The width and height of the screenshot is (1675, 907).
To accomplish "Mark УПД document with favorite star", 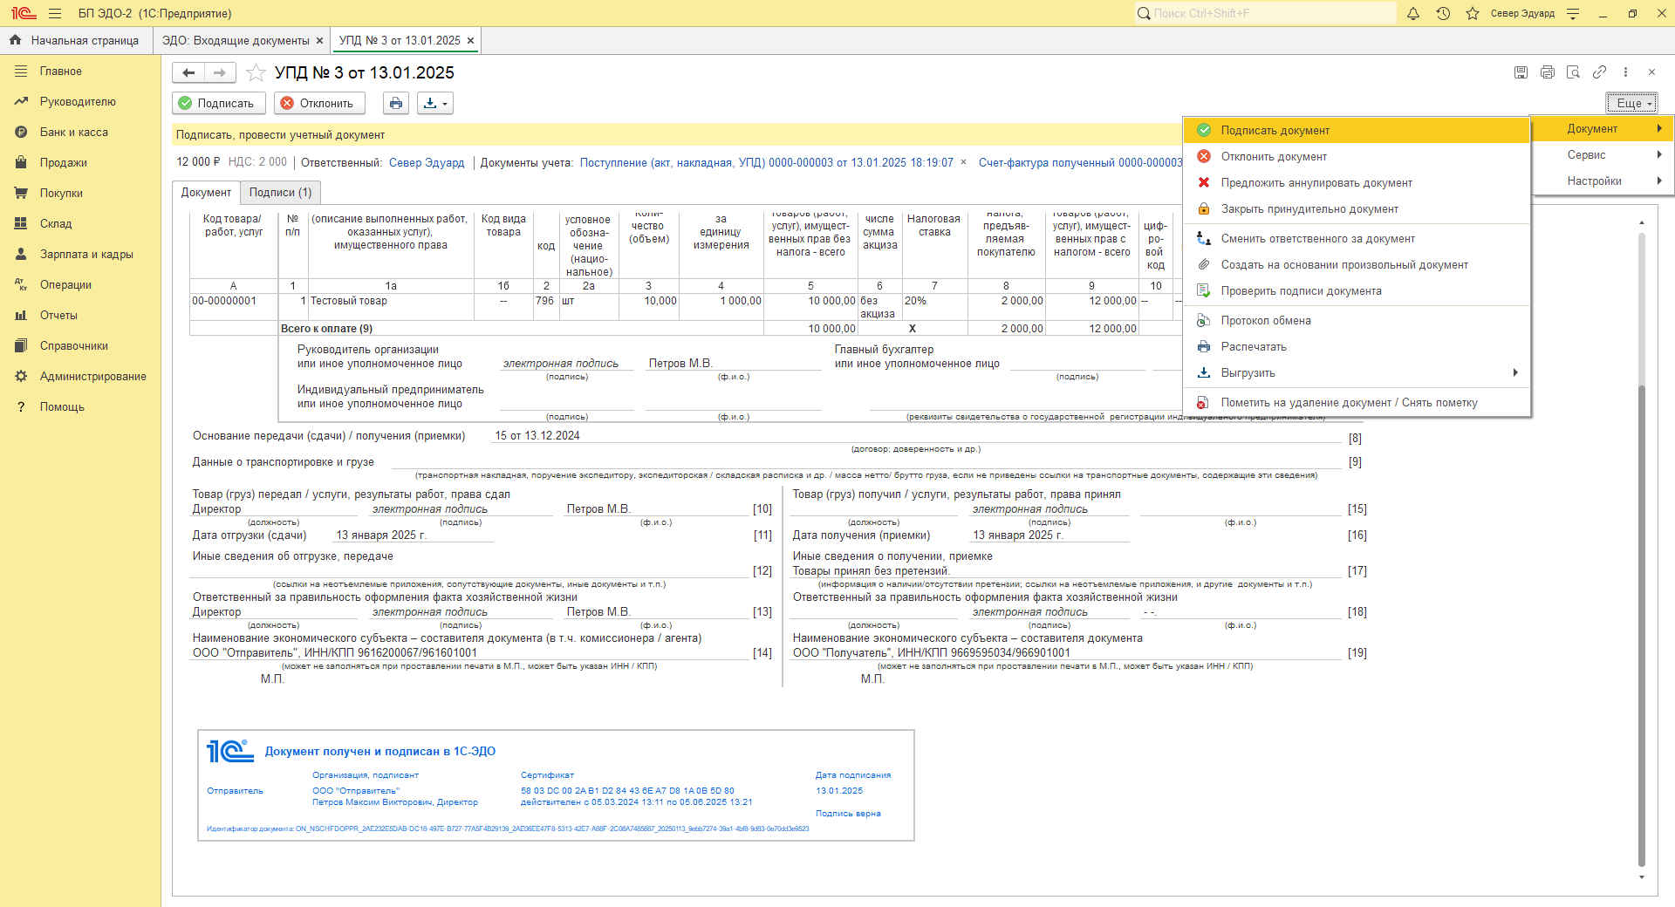I will (256, 73).
